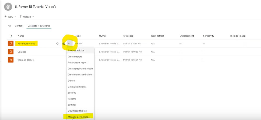Sort by the Name column header
The height and width of the screenshot is (120, 261).
coord(21,36)
